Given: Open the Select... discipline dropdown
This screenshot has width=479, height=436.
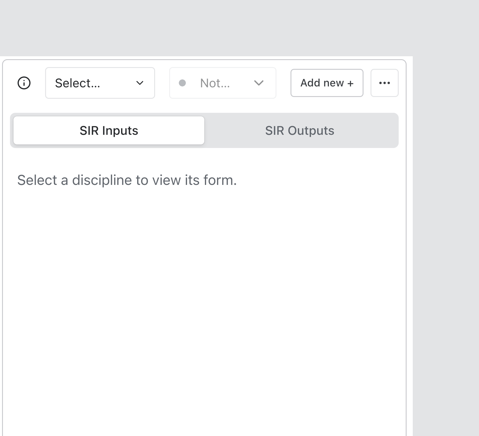Looking at the screenshot, I should pos(100,83).
